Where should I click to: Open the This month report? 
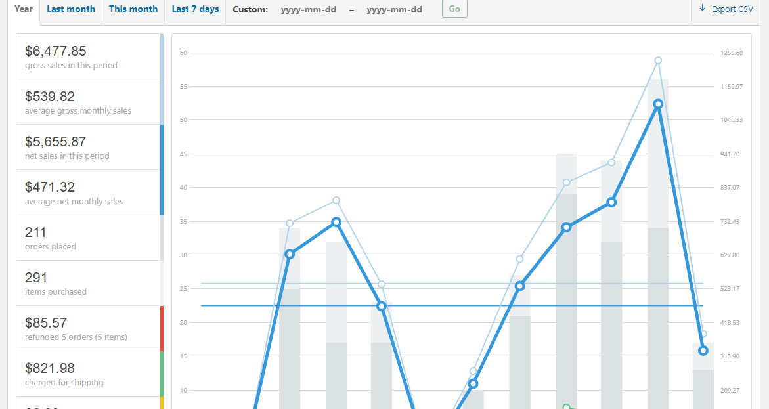point(133,9)
